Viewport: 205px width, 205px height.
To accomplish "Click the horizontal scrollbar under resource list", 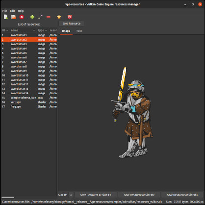I will pyautogui.click(x=8, y=197).
